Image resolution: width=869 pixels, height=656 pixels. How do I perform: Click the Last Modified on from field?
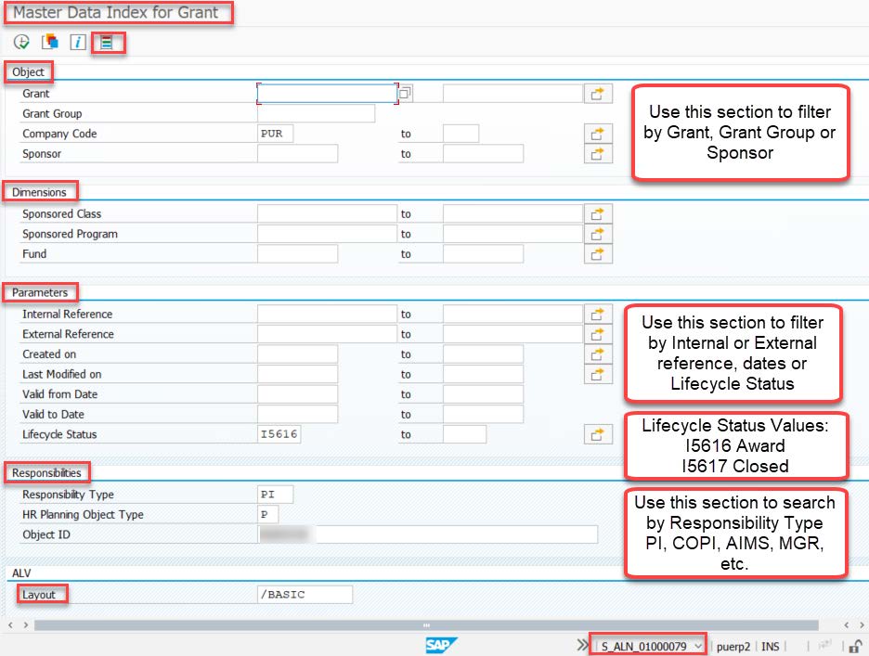pyautogui.click(x=298, y=374)
